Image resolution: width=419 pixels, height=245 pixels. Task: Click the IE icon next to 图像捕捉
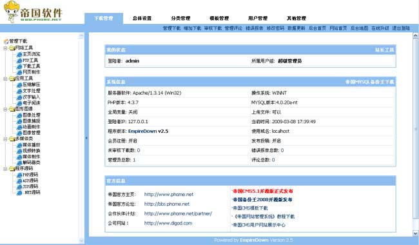(x=19, y=121)
